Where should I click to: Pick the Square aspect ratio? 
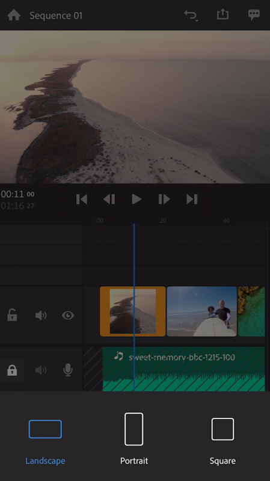[x=222, y=441]
